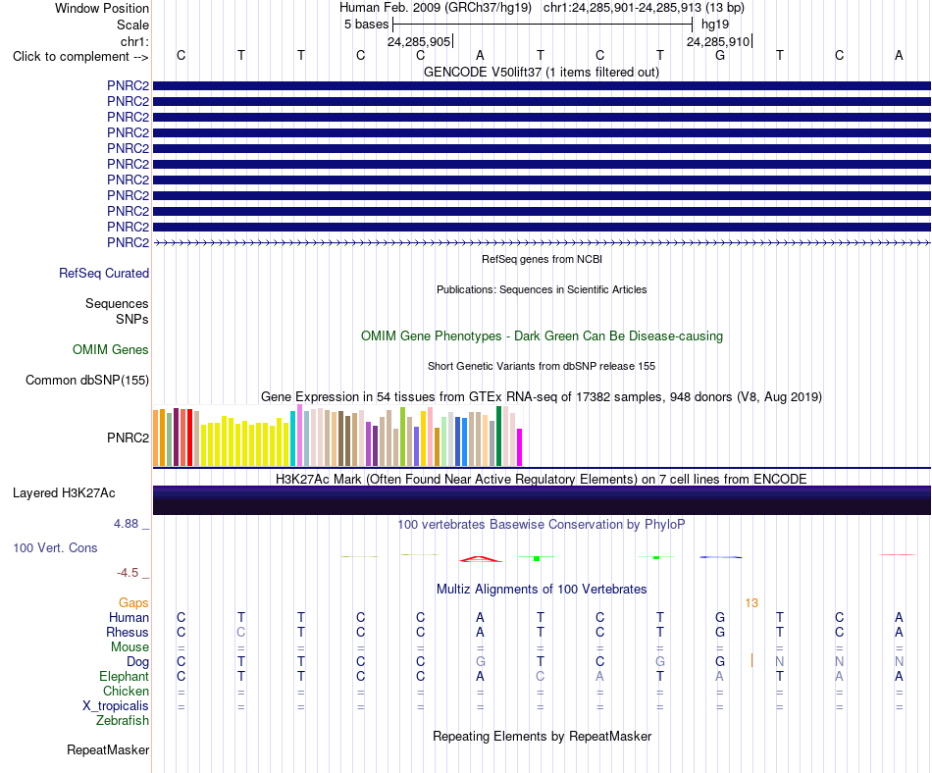Select the 'Human Feb. 2009 (GRCh37/hg19)' assembly title
The image size is (932, 773).
[435, 8]
